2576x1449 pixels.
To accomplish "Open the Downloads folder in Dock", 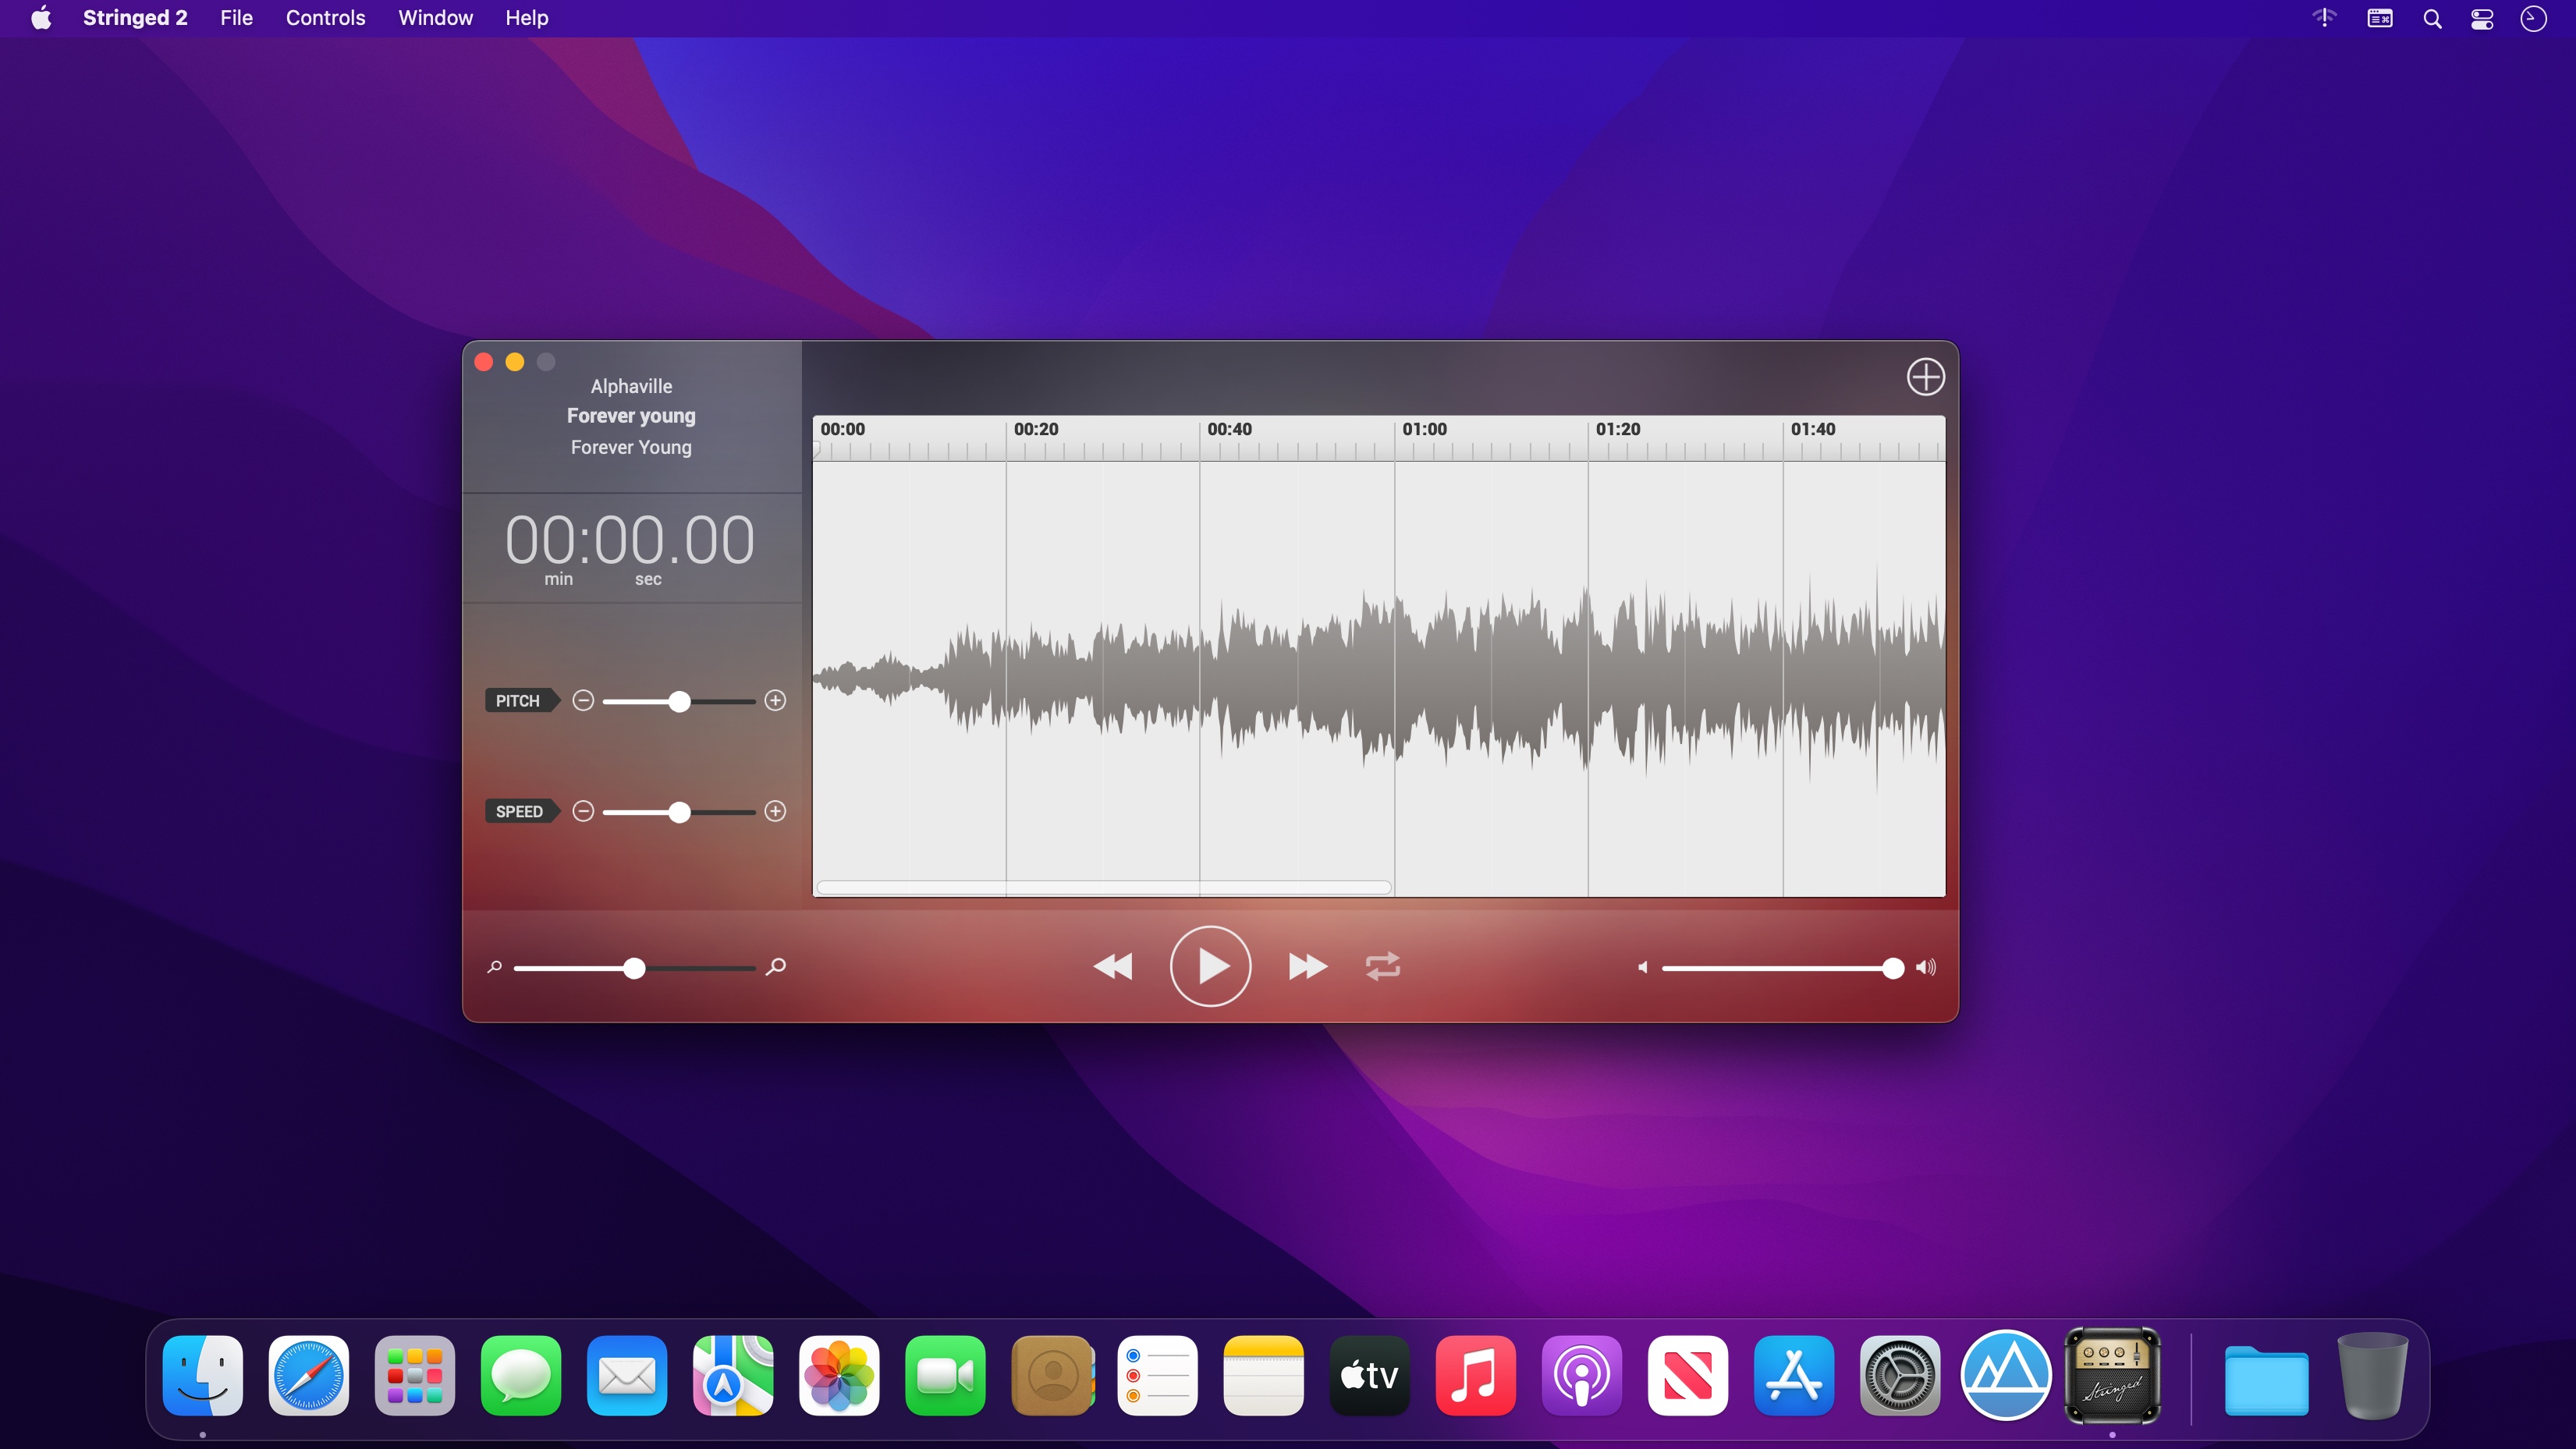I will pos(2266,1379).
